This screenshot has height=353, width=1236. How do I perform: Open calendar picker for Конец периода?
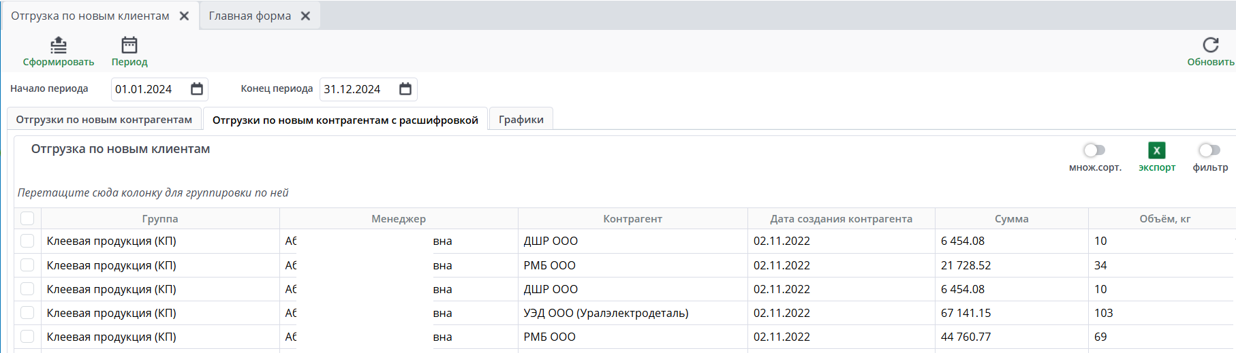405,89
